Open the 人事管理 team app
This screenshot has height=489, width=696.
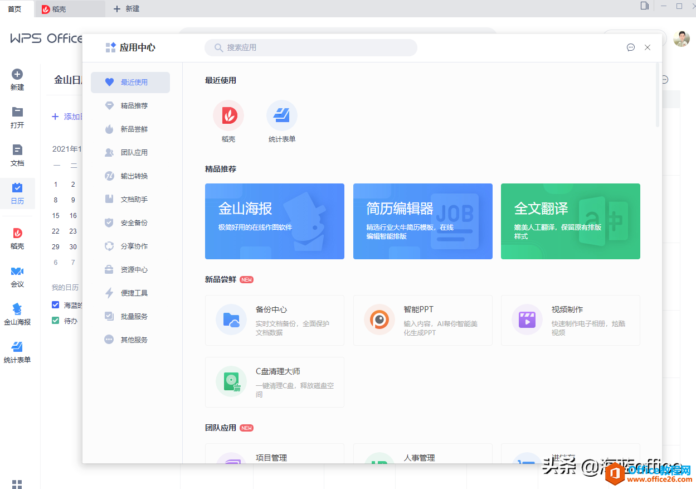[423, 454]
